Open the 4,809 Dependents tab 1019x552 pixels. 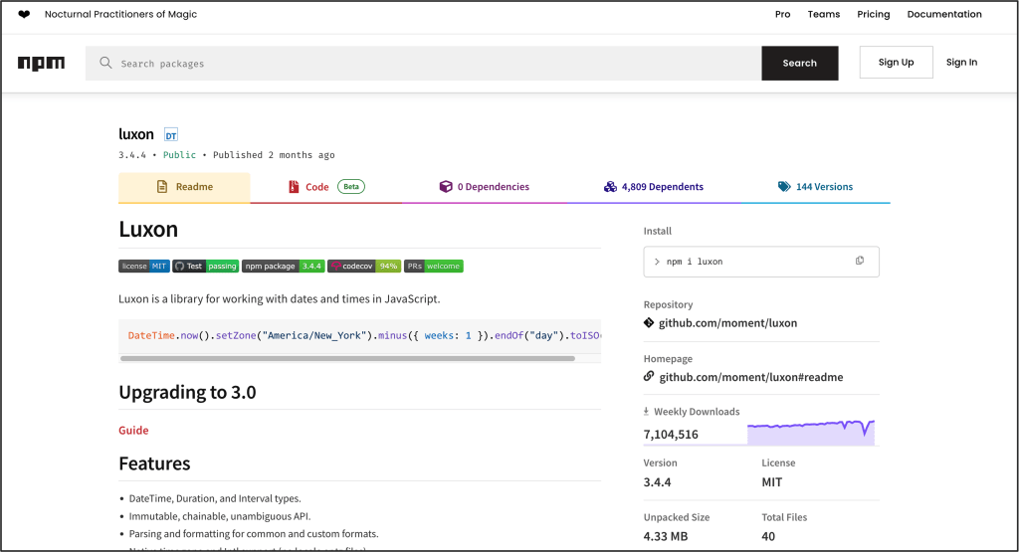point(654,187)
